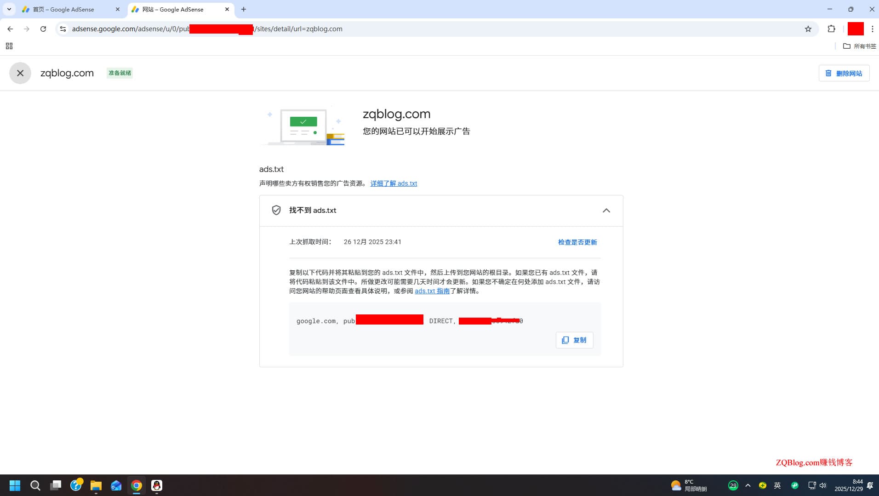This screenshot has width=879, height=496.
Task: Open Task View on the taskbar
Action: tap(56, 485)
